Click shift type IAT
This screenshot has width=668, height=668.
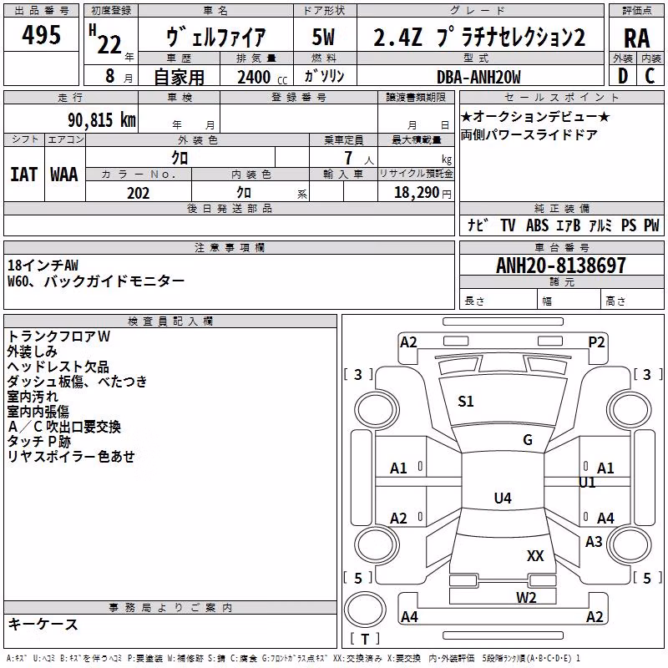click(x=24, y=175)
